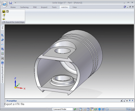Select the piston model's upper pin hole

[x=62, y=51]
